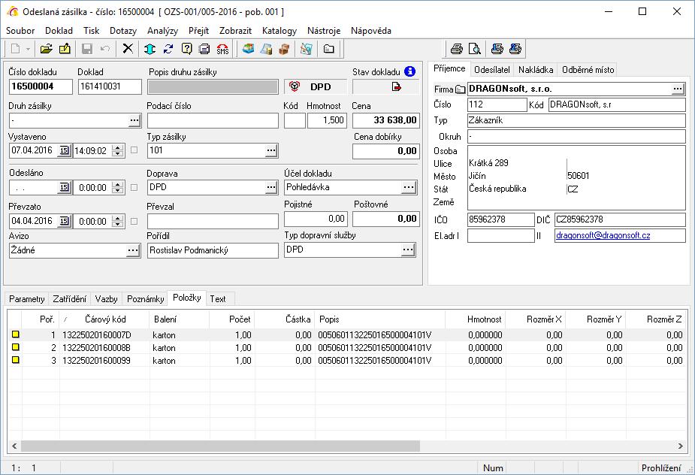
Task: Open the Firma lookup button
Action: coord(678,89)
